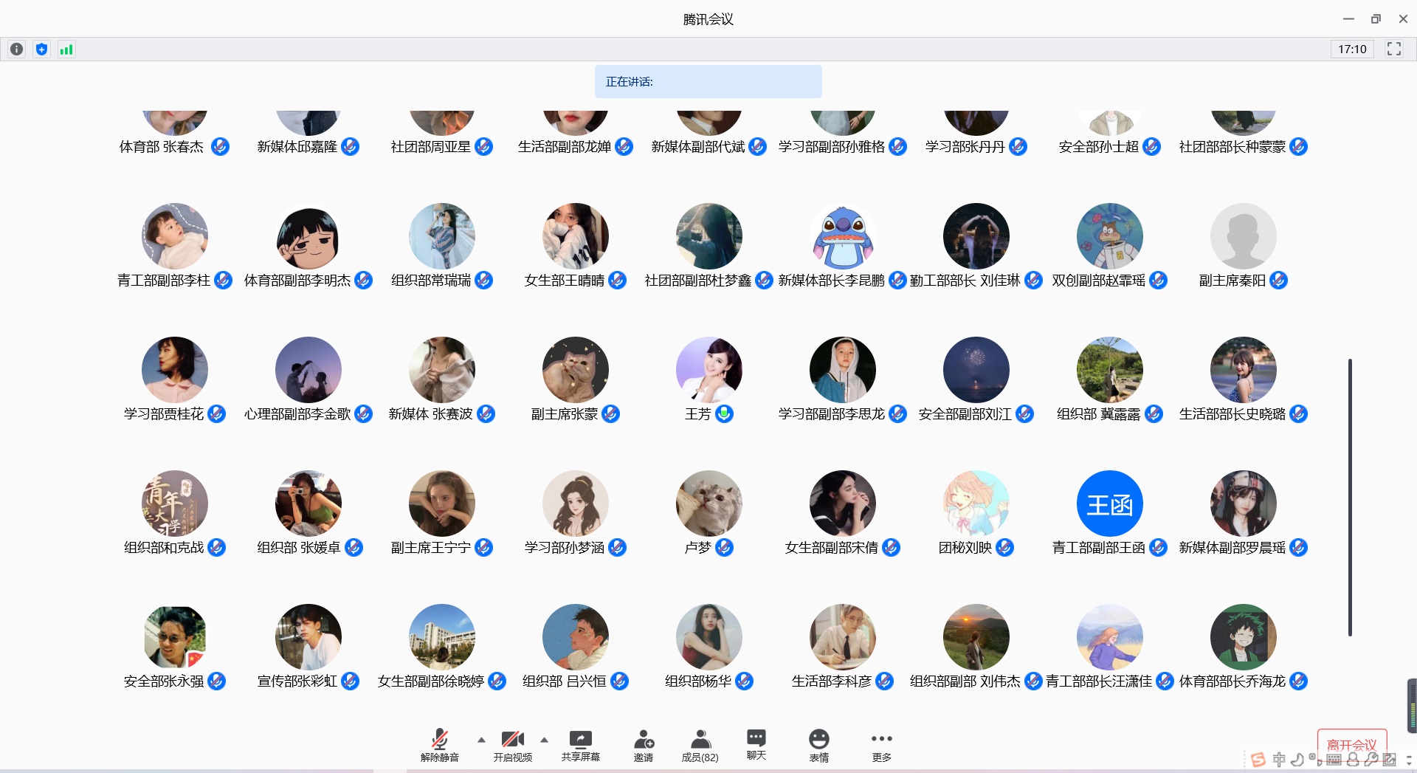1417x773 pixels.
Task: Click the mic status icon beside 王芳
Action: coord(725,414)
